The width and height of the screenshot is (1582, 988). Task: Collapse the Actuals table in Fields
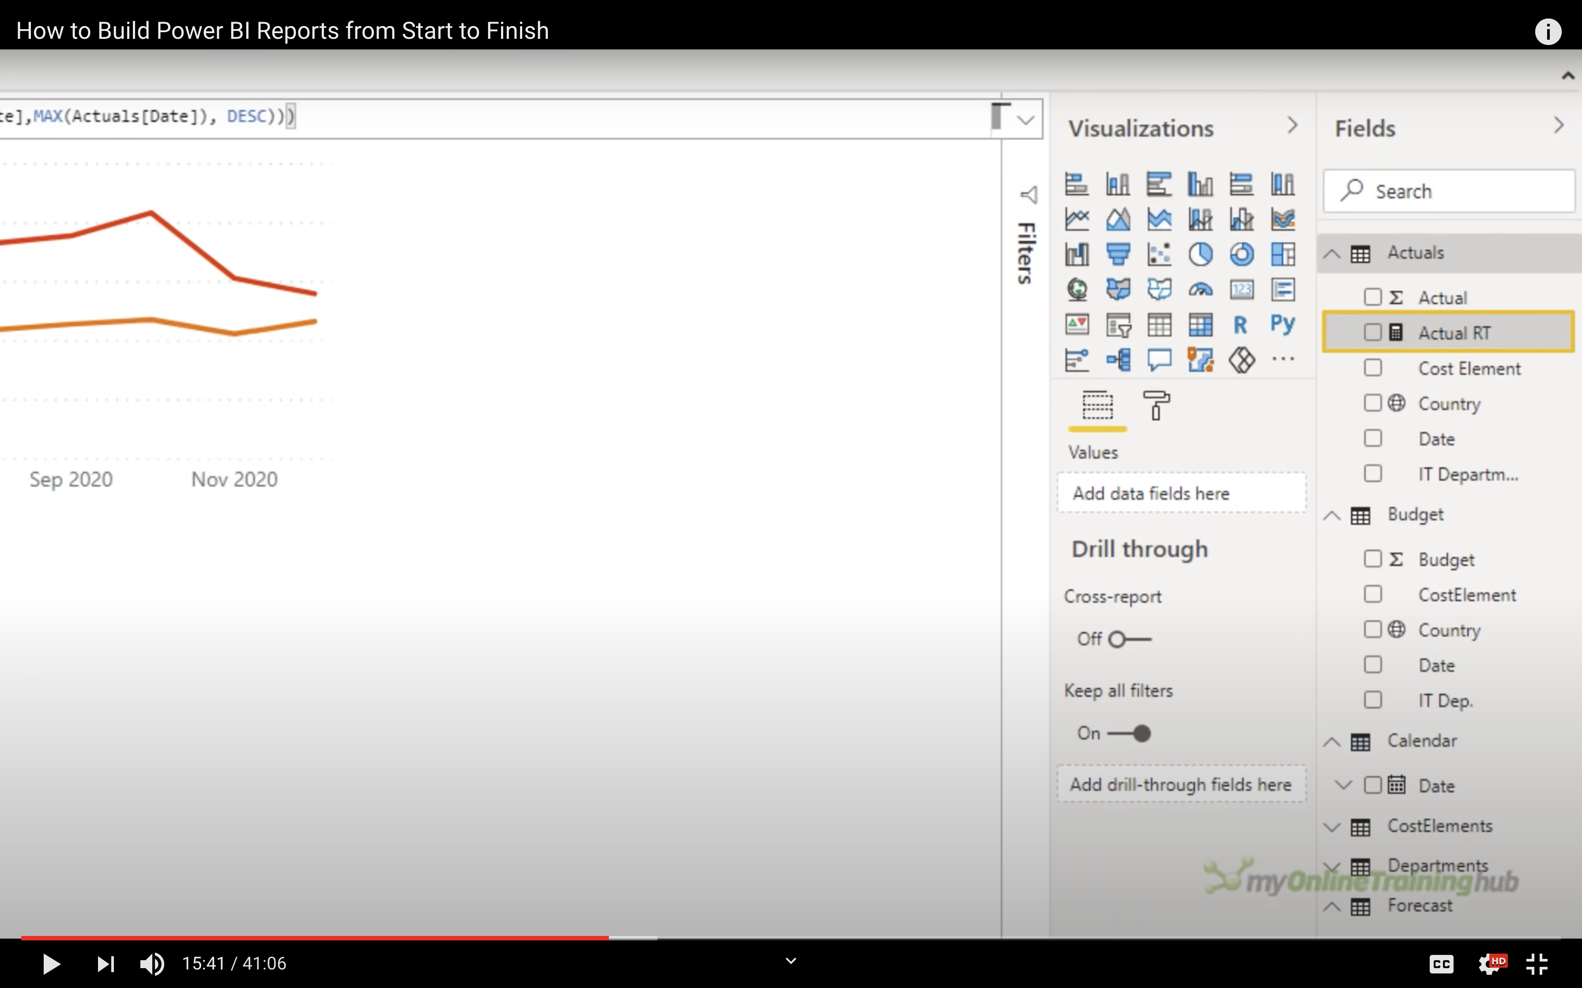tap(1332, 254)
